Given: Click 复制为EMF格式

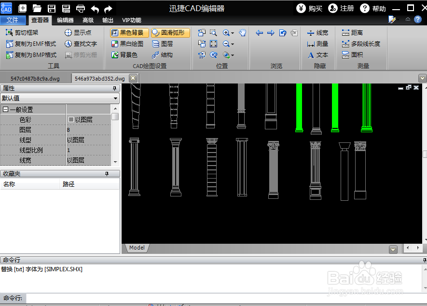Looking at the screenshot, I should (31, 44).
